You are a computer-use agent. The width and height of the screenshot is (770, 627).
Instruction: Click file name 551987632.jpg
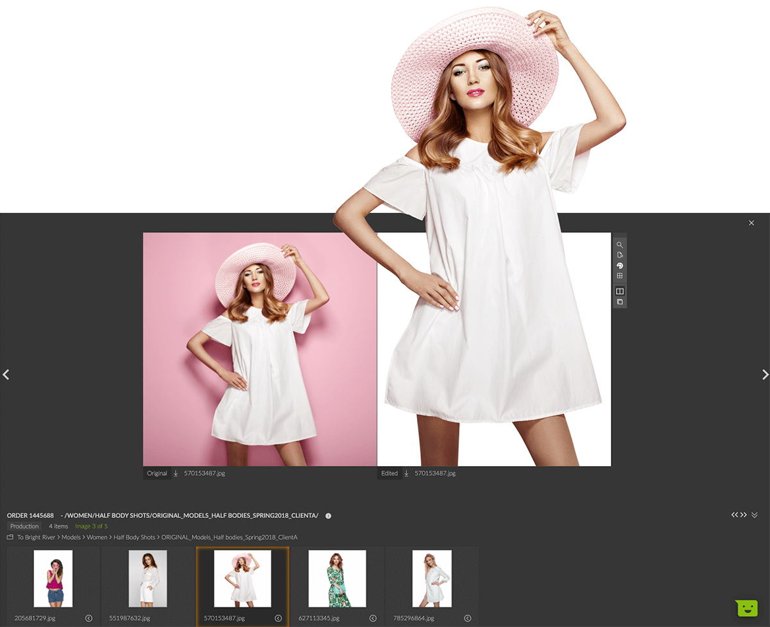pos(130,618)
